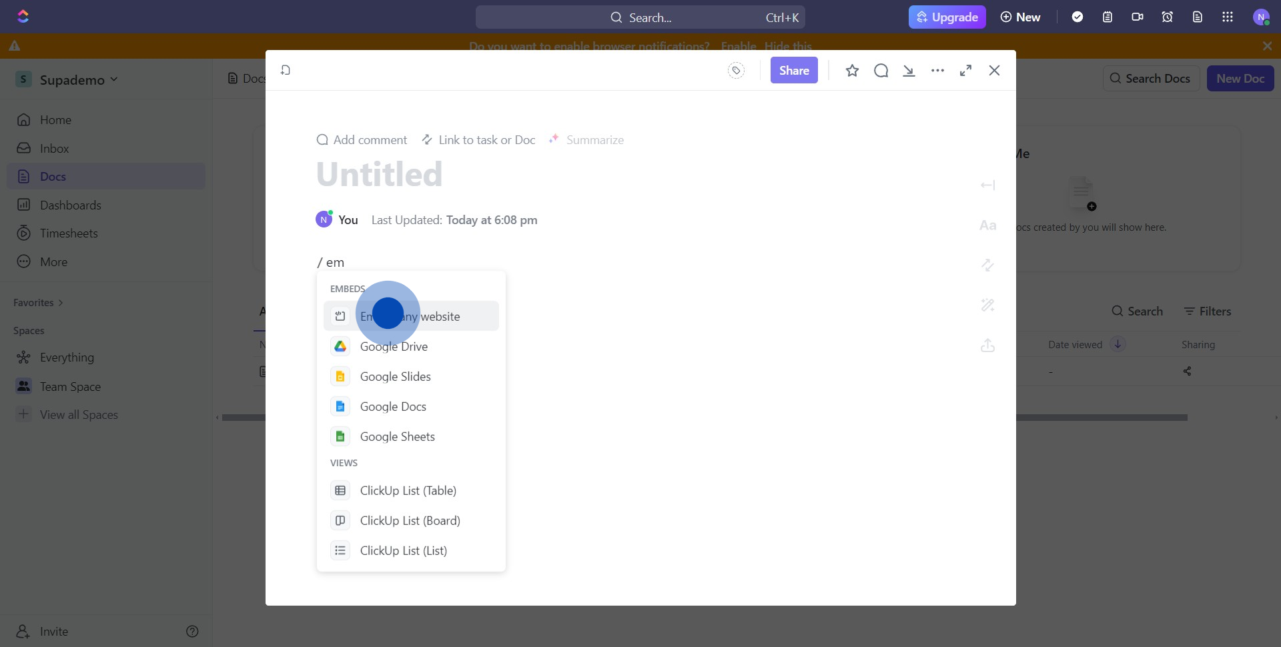This screenshot has height=647, width=1281.
Task: Open the user avatar menu
Action: coord(1261,17)
